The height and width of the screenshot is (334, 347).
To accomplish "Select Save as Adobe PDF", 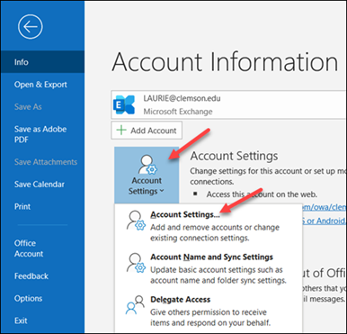I will click(x=40, y=134).
